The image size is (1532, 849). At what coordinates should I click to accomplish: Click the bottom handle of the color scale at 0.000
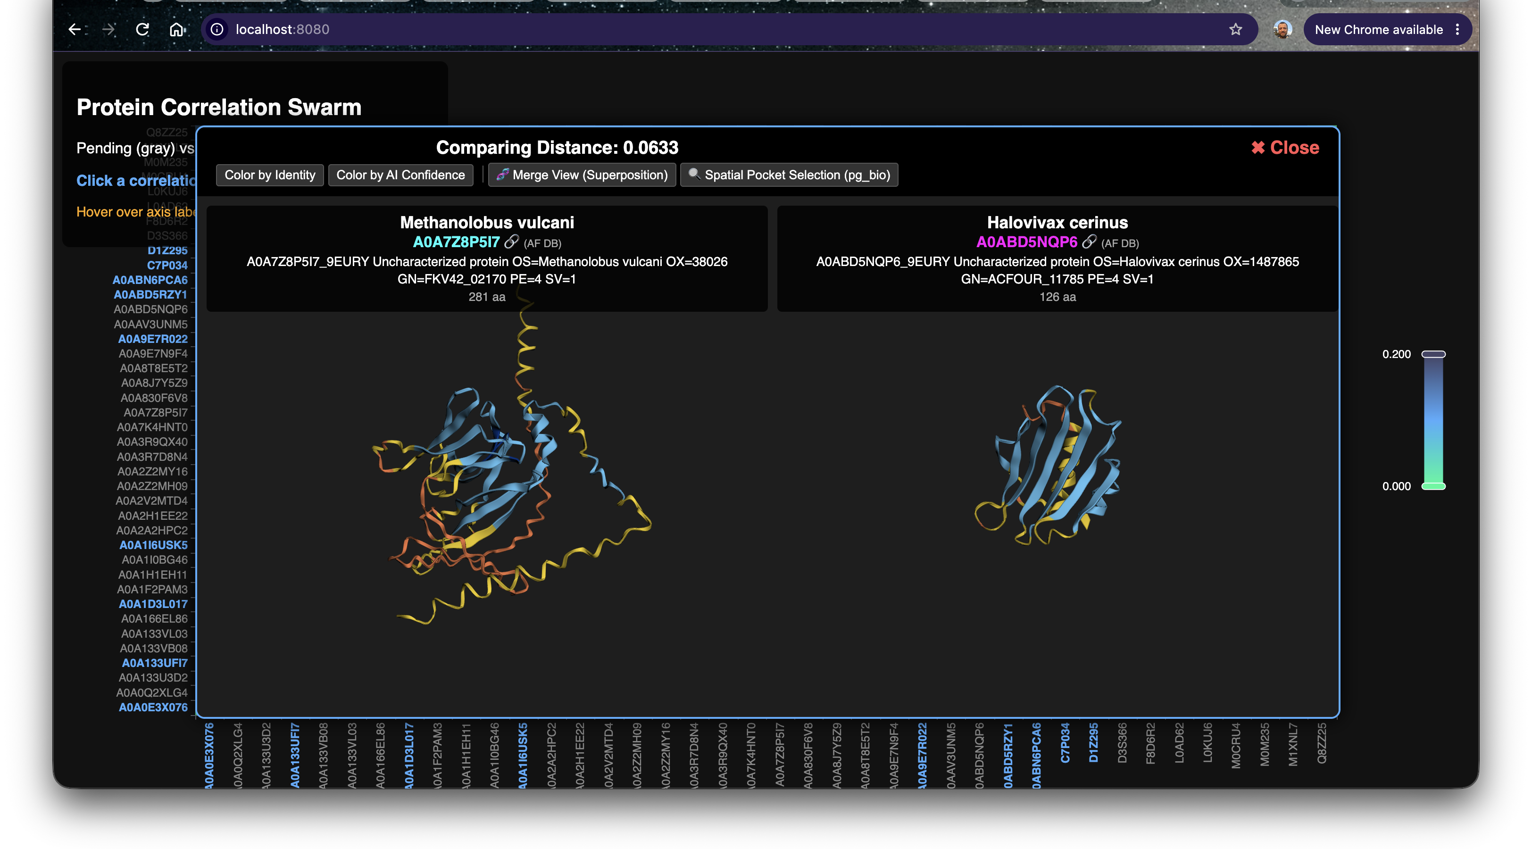(x=1433, y=486)
